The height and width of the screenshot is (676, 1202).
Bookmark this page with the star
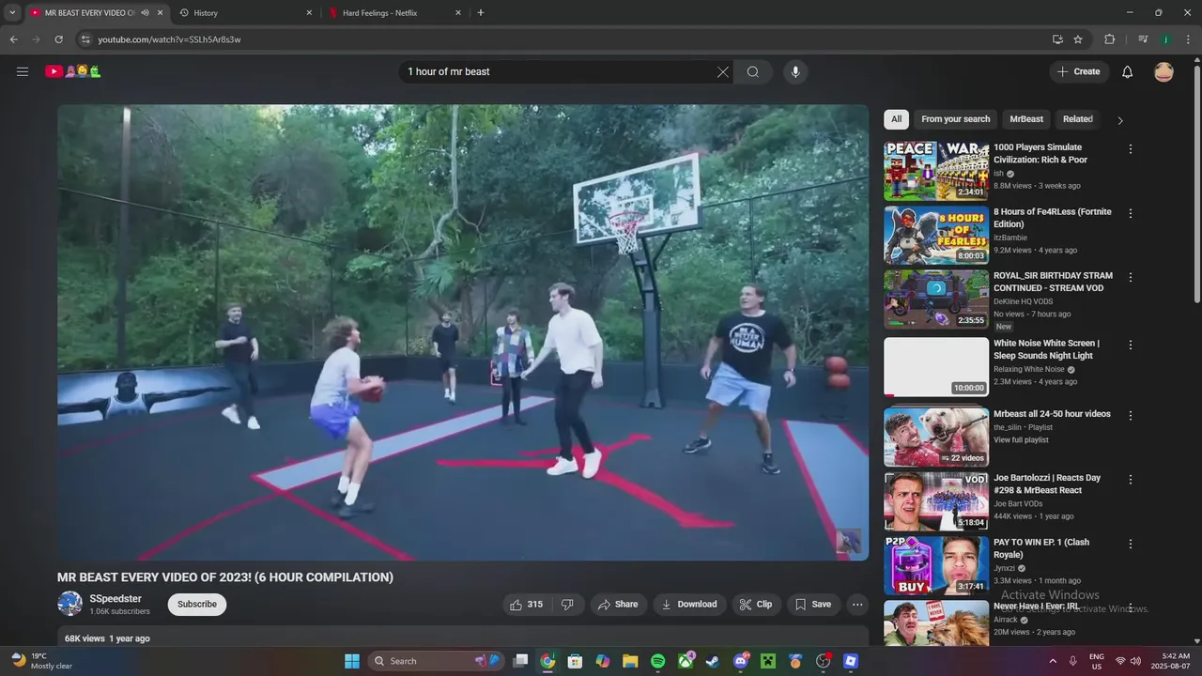pyautogui.click(x=1078, y=39)
